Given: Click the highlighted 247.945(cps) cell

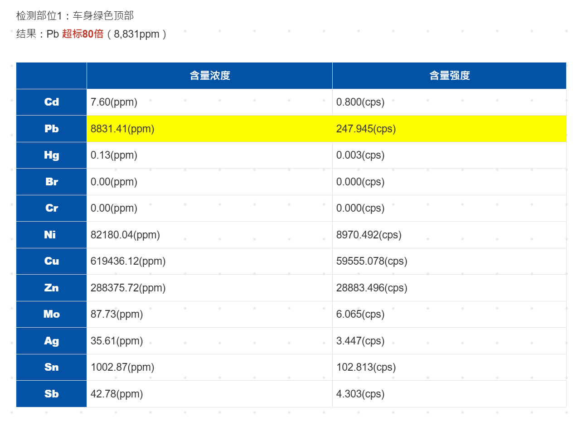Looking at the screenshot, I should pyautogui.click(x=449, y=129).
